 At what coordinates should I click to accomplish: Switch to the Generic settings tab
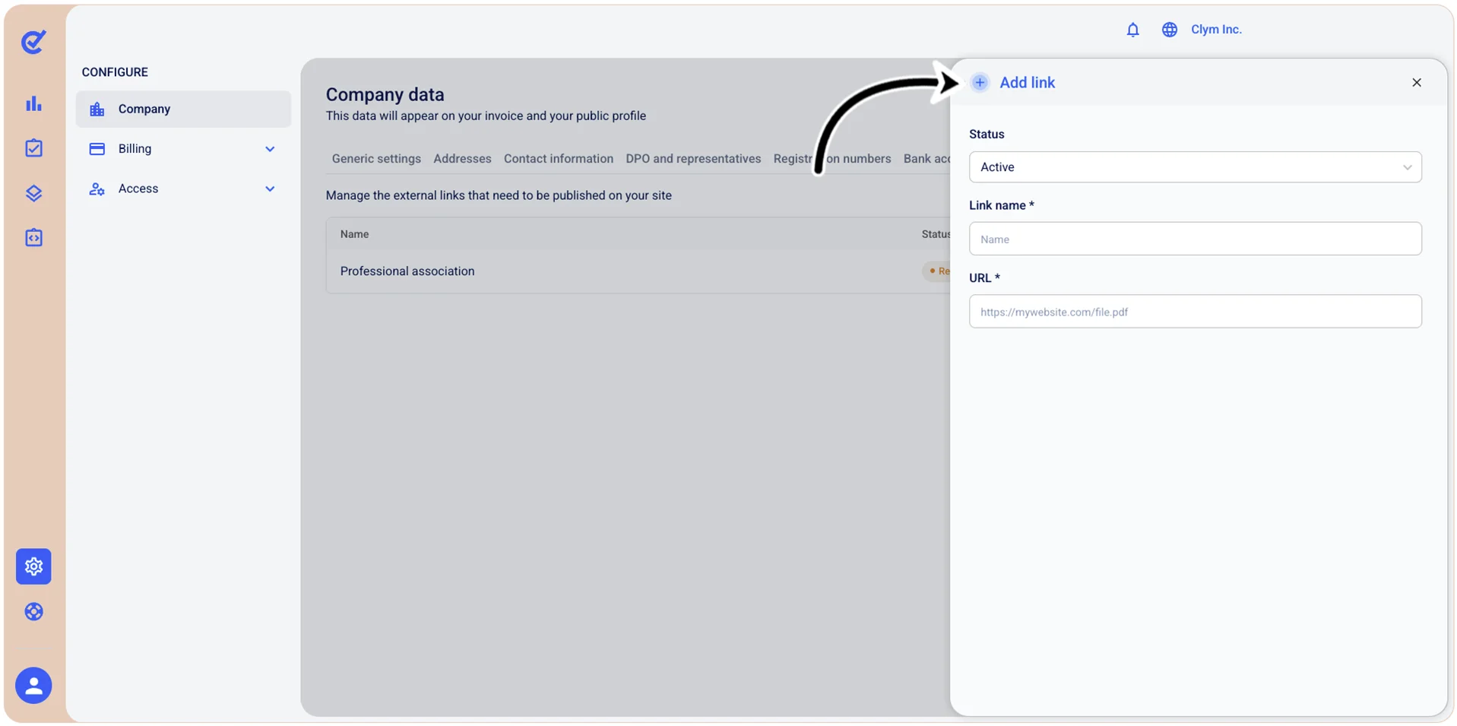376,159
